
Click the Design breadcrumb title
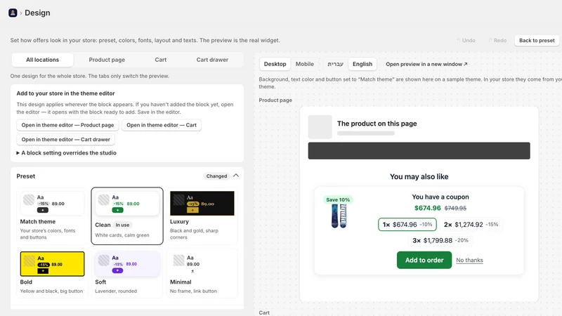[x=37, y=13]
